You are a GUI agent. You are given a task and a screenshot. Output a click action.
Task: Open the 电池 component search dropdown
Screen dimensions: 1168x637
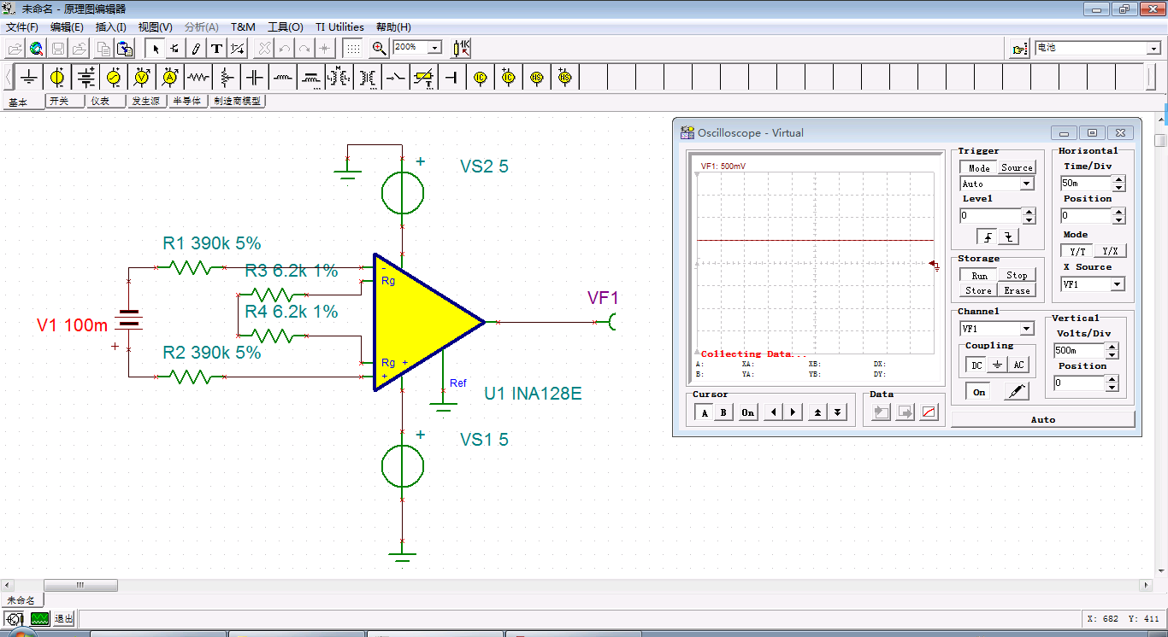(x=1153, y=49)
